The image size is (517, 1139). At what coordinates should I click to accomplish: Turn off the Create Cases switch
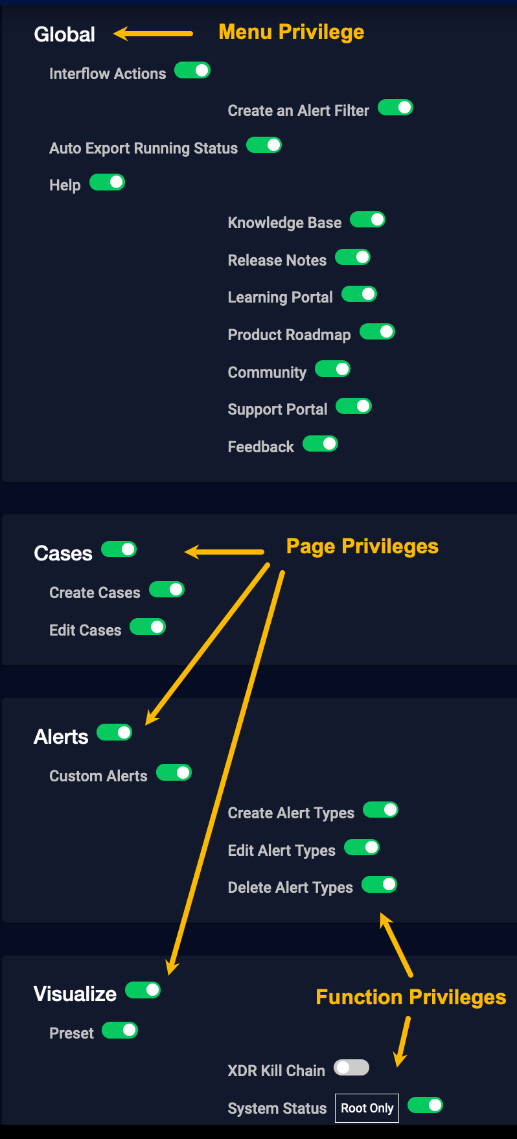pos(167,590)
